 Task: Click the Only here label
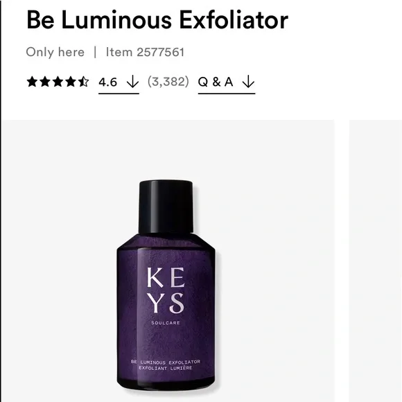point(55,52)
